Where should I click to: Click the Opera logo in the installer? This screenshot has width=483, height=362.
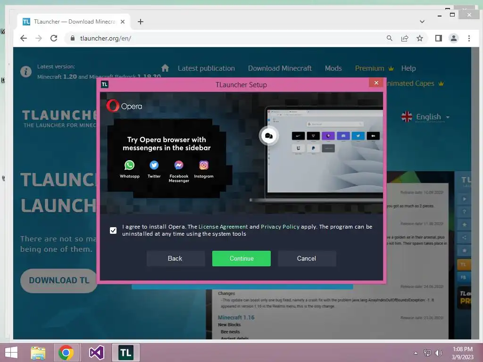point(125,106)
